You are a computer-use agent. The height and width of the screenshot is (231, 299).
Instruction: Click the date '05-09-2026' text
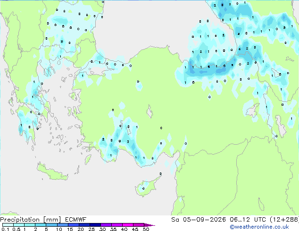(204, 220)
